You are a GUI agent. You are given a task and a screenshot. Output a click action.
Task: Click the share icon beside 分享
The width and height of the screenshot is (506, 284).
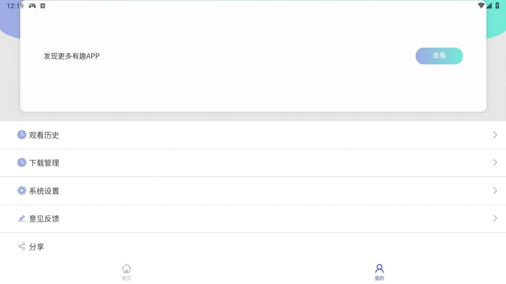tap(22, 247)
